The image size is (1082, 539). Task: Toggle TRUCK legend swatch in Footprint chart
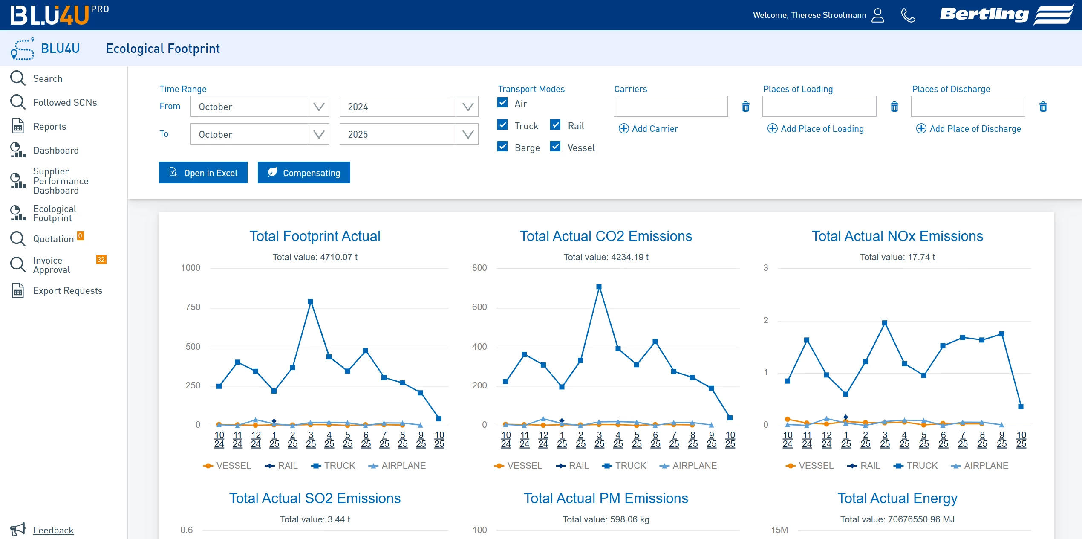[316, 466]
